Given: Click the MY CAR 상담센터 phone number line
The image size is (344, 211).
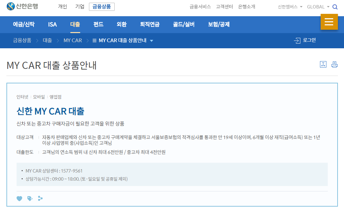Looking at the screenshot, I should (54, 171).
